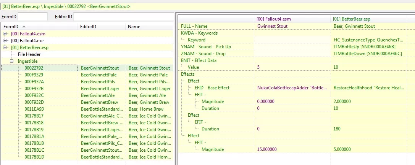
Task: Select record 00178B1A BeerGwinnettPale cold
Action: pos(87,136)
